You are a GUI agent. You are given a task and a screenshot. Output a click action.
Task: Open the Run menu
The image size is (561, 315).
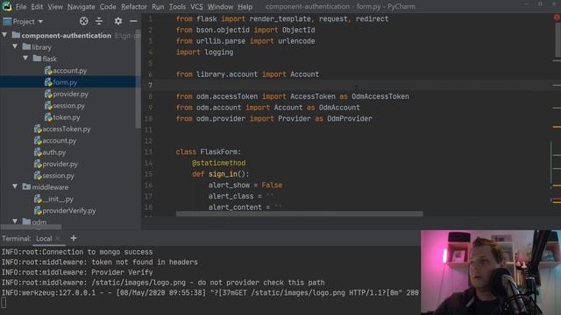158,7
